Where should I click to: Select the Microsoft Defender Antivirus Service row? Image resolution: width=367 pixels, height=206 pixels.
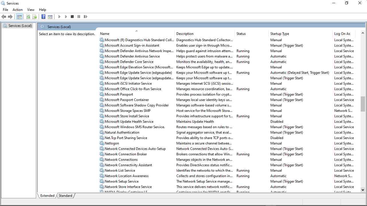pyautogui.click(x=132, y=56)
